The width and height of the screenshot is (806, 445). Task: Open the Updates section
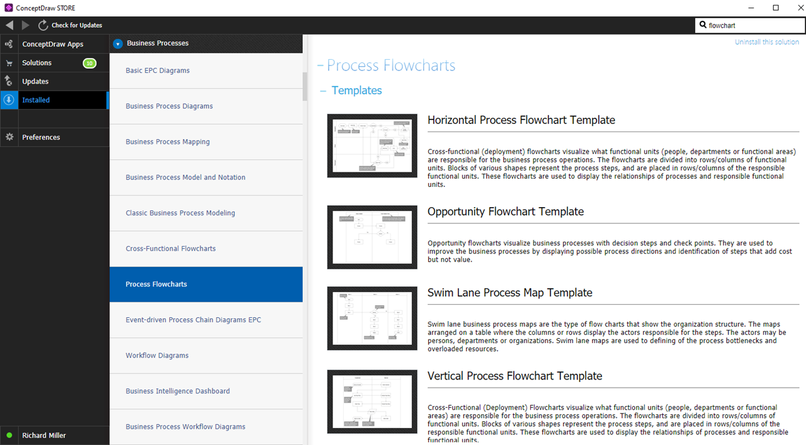coord(55,81)
